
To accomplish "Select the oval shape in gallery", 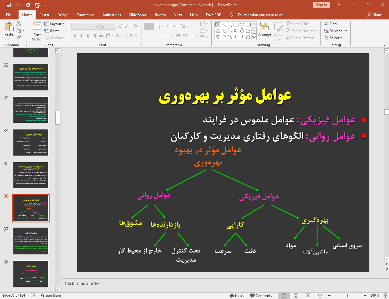I will (x=242, y=25).
